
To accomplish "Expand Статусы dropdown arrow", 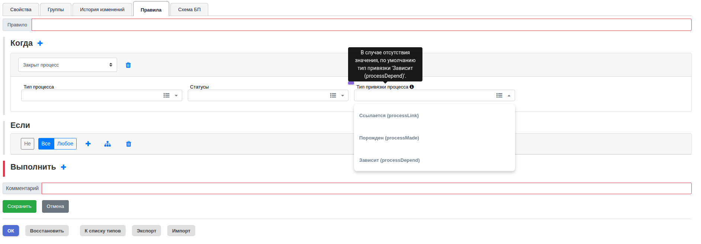I will [343, 96].
